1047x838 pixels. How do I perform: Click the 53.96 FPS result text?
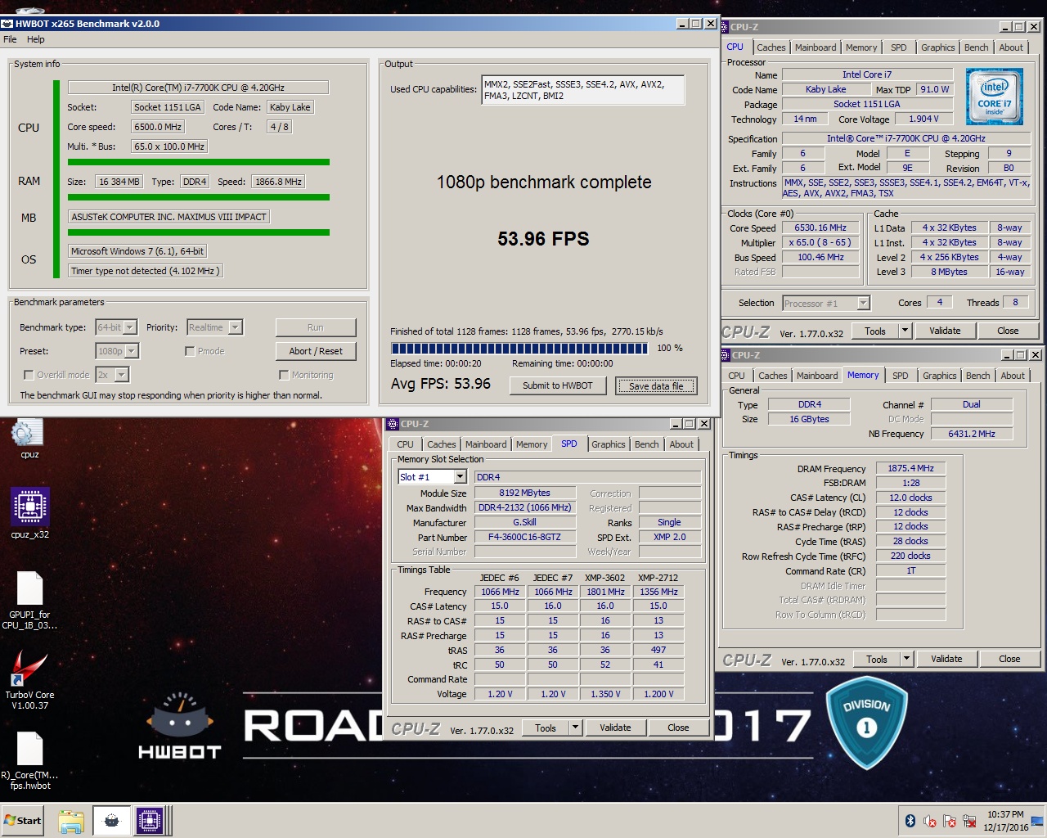(x=543, y=239)
